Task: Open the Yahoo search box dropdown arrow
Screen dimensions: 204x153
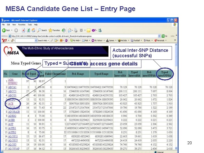Action: (36, 41)
